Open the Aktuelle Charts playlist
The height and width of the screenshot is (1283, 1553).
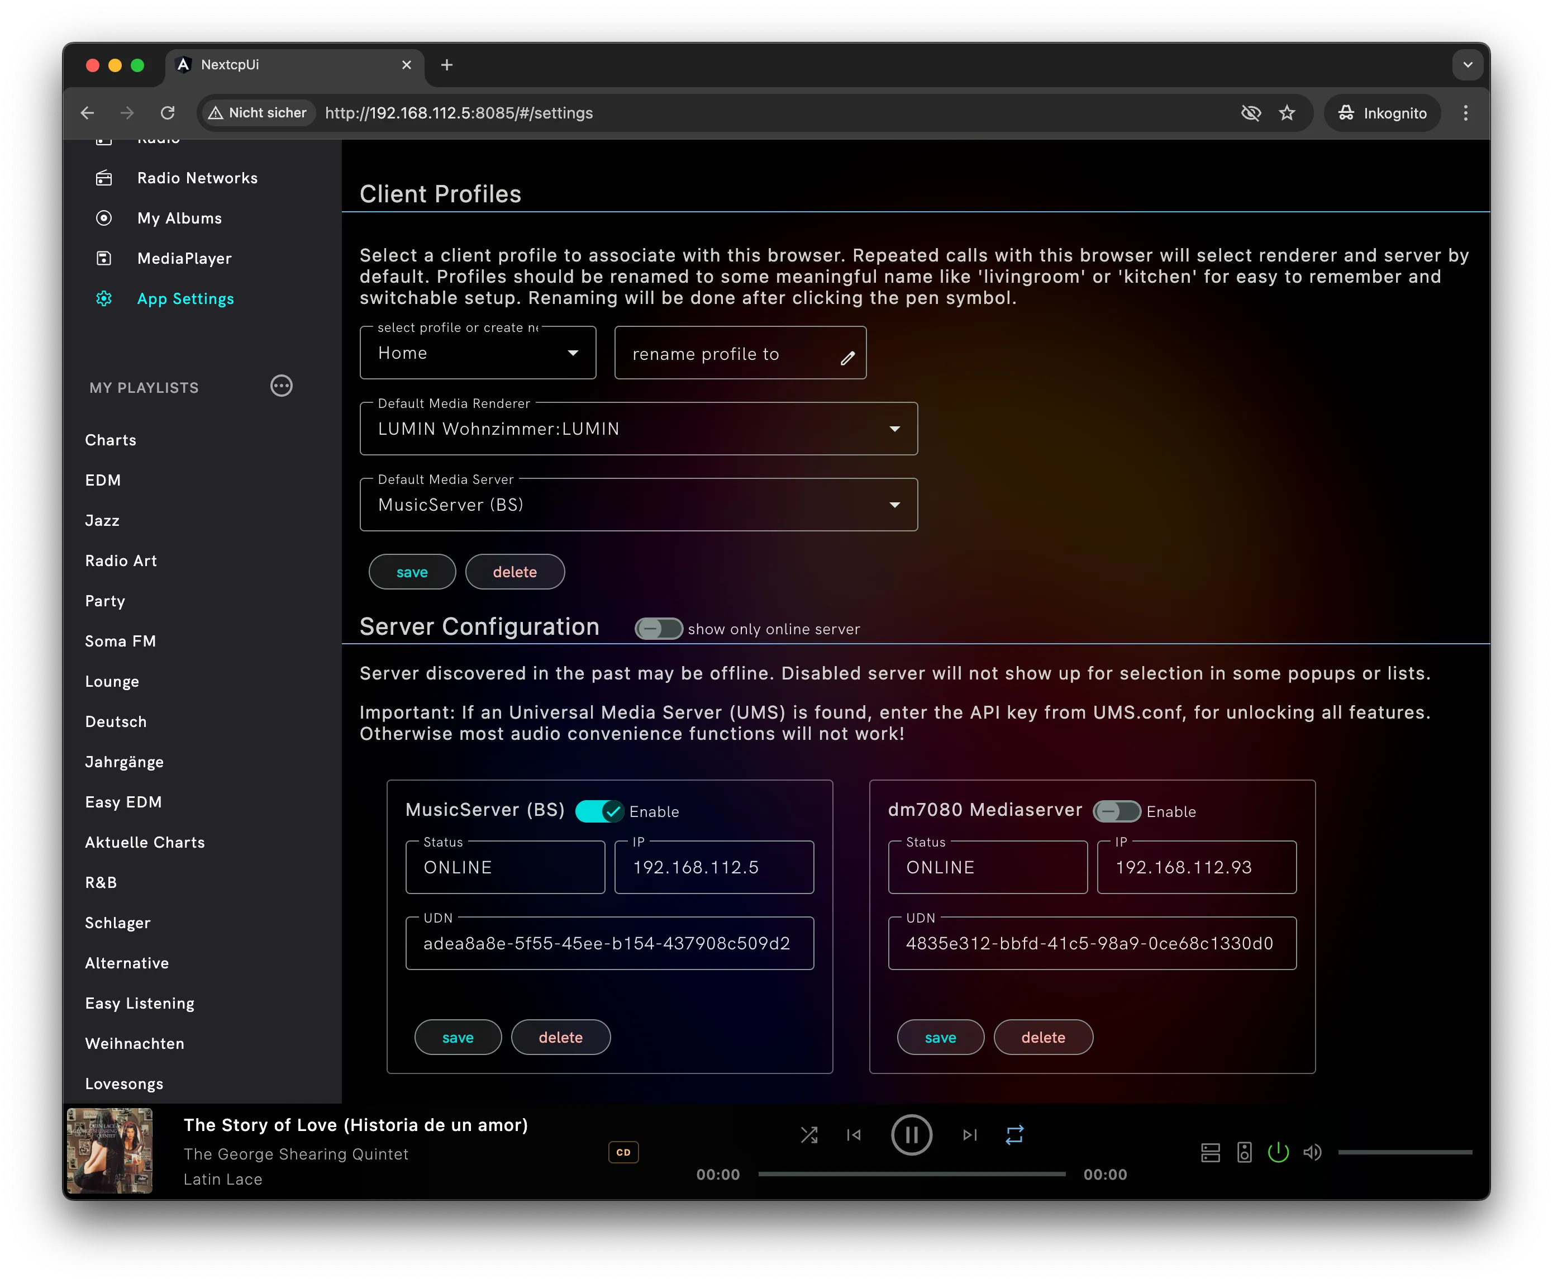pos(145,843)
